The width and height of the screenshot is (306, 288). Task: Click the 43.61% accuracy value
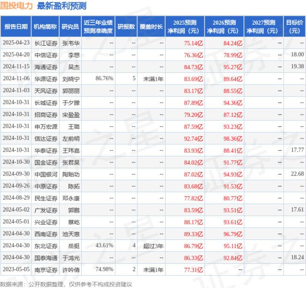pyautogui.click(x=104, y=245)
